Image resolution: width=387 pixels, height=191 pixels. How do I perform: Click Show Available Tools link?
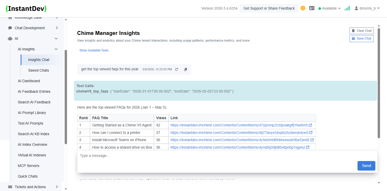(94, 50)
